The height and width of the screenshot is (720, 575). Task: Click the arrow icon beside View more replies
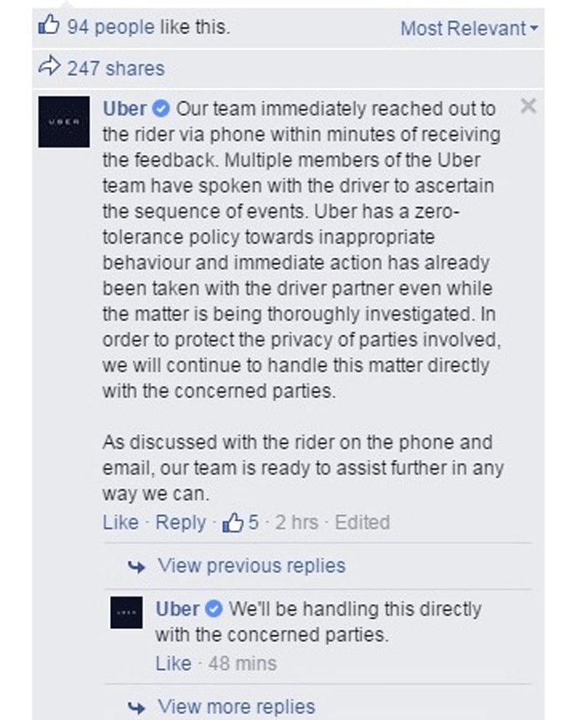[x=137, y=707]
